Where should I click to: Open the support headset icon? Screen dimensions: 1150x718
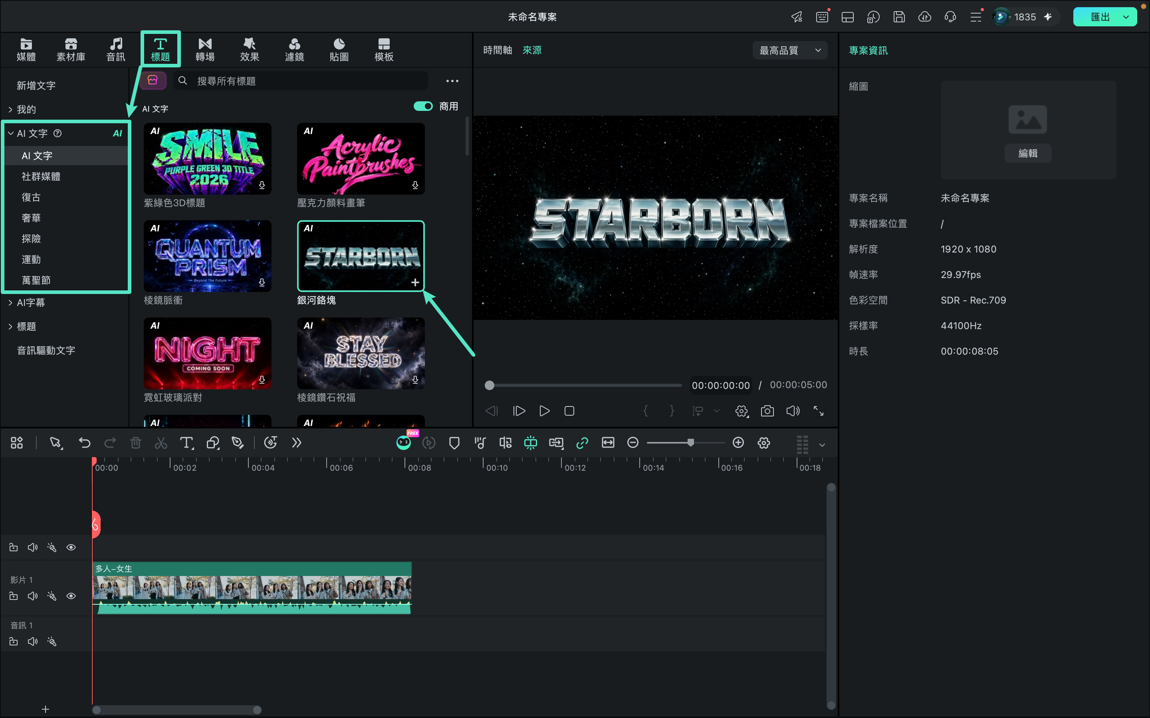coord(950,17)
